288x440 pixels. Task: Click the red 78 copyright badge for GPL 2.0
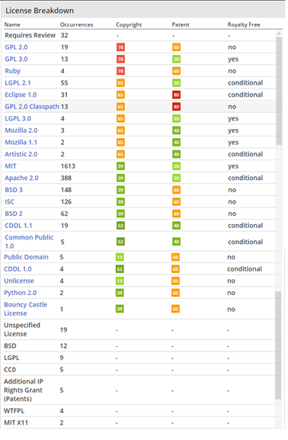[x=120, y=47]
